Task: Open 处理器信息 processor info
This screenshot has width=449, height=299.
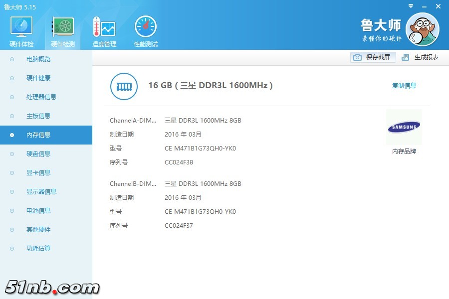Action: [41, 97]
